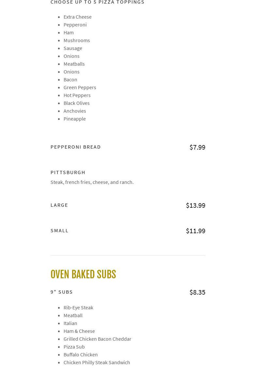256x374 pixels.
Task: Click the $8.35 subs price
Action: click(x=197, y=292)
